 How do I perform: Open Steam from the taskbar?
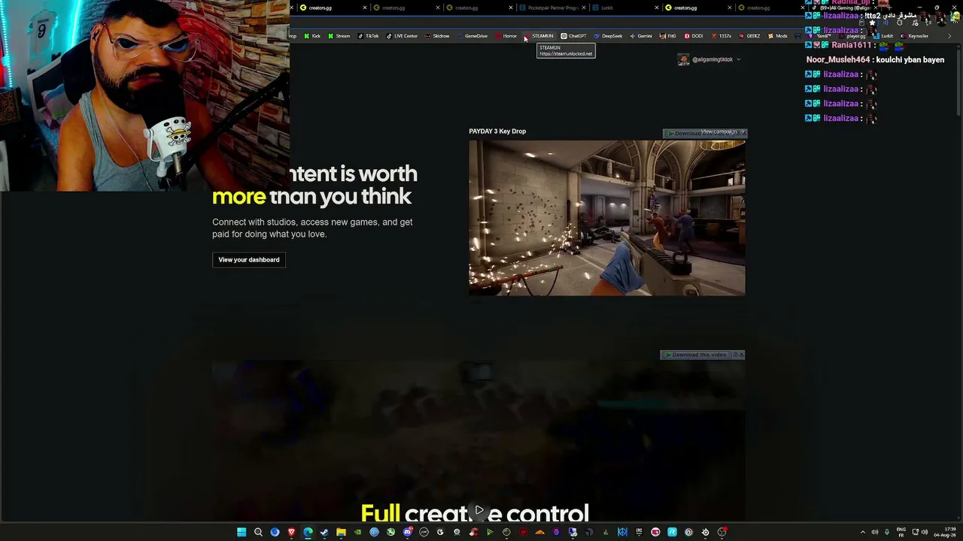(x=324, y=532)
